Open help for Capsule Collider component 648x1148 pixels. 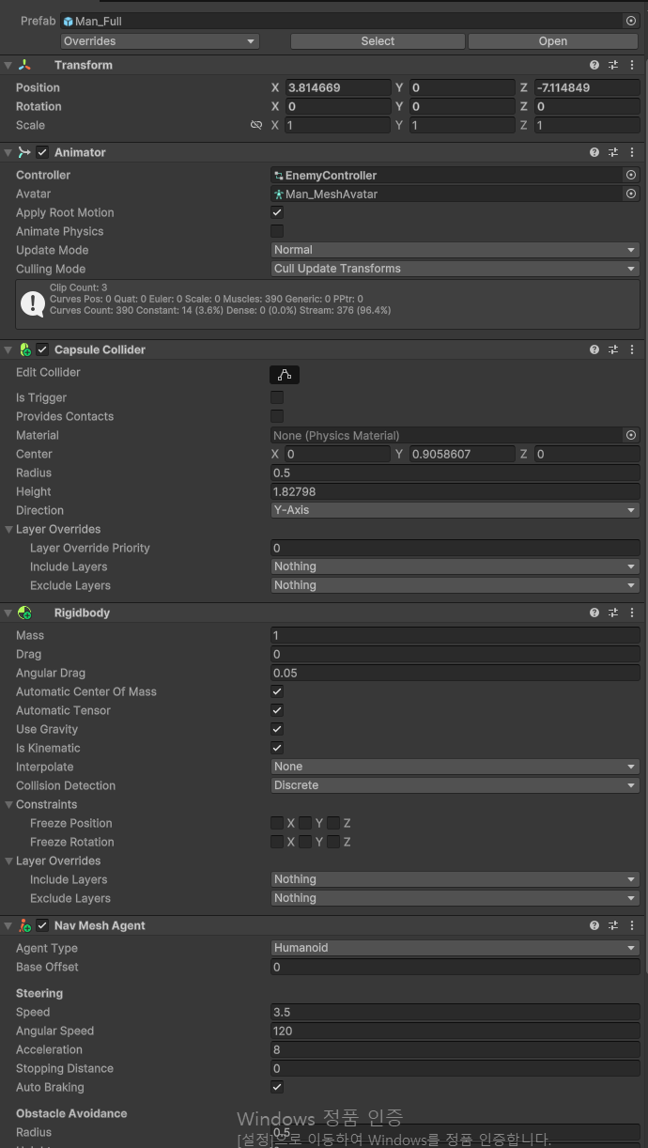point(594,349)
